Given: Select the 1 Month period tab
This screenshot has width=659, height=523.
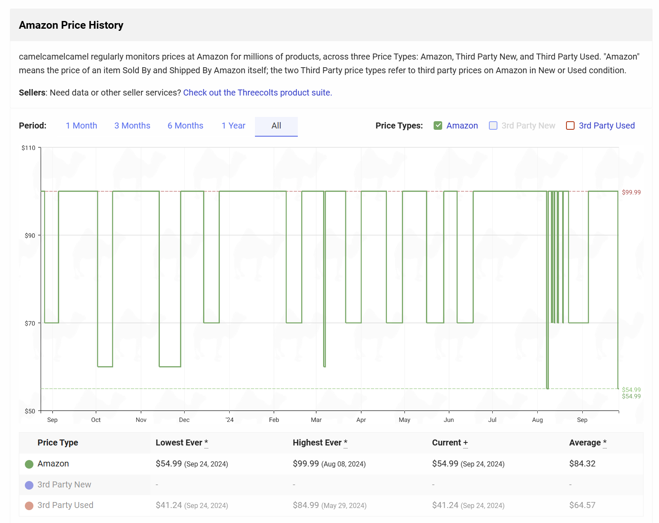Looking at the screenshot, I should [81, 126].
